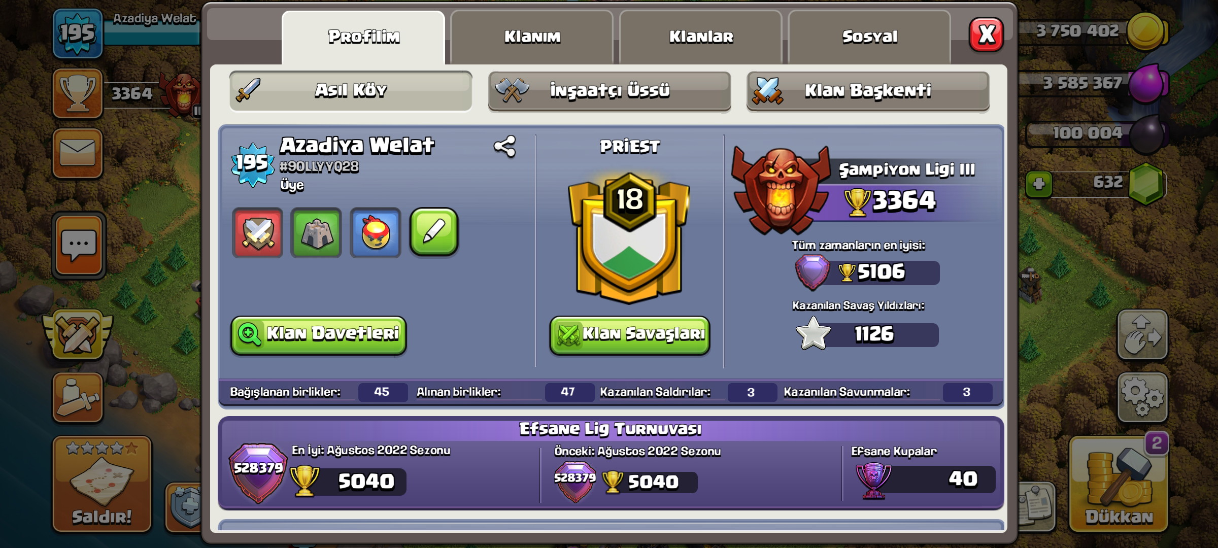Open the red-haired emoji player icon

[376, 233]
